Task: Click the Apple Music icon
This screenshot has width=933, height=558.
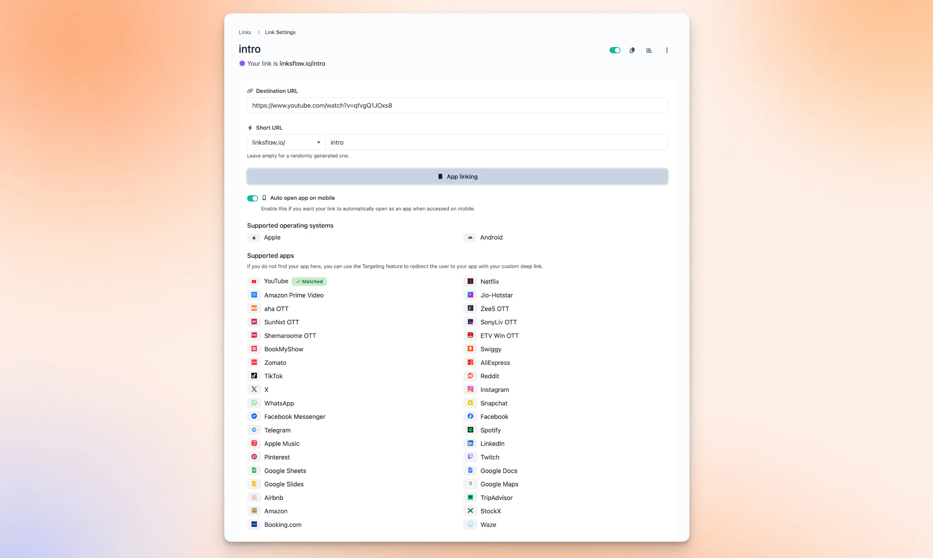Action: tap(254, 444)
